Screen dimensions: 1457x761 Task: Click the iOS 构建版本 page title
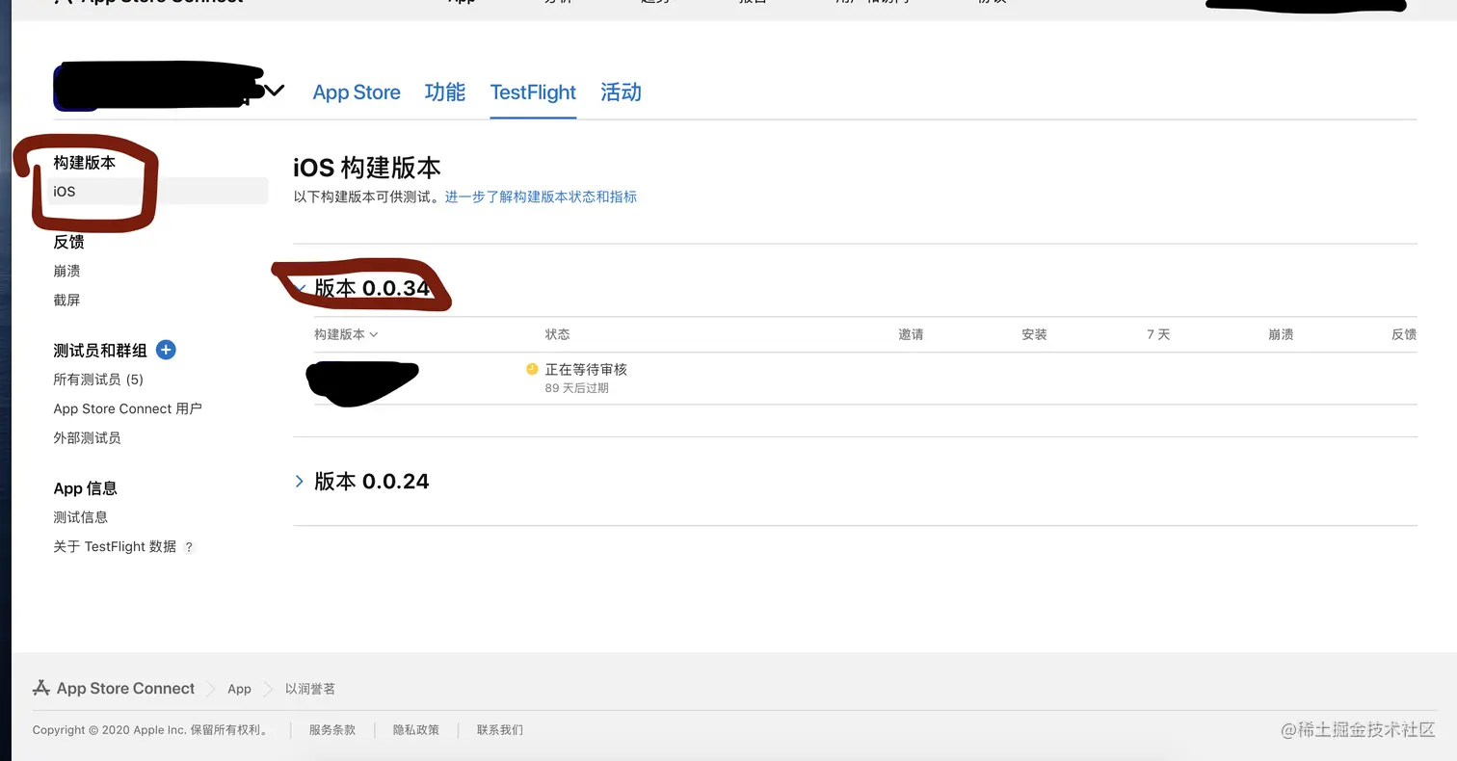pos(367,167)
